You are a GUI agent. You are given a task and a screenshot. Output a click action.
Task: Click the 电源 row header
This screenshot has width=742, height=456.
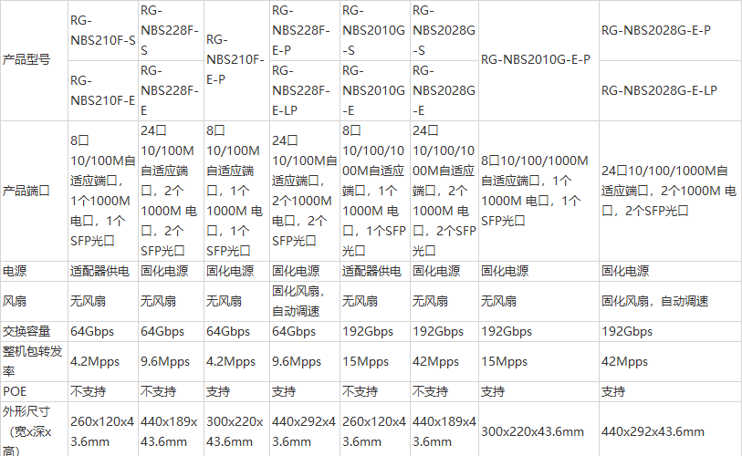[16, 271]
